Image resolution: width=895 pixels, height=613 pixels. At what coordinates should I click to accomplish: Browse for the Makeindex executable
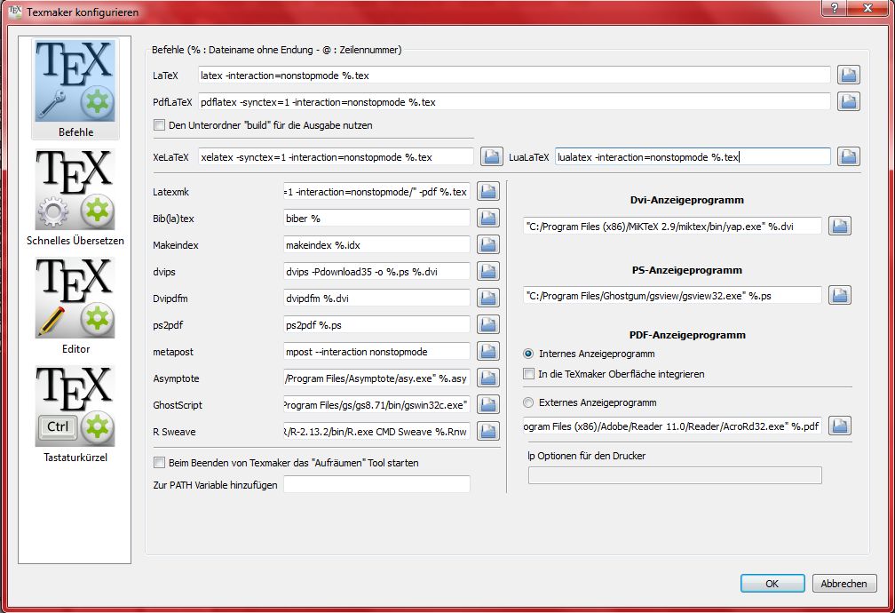click(488, 244)
